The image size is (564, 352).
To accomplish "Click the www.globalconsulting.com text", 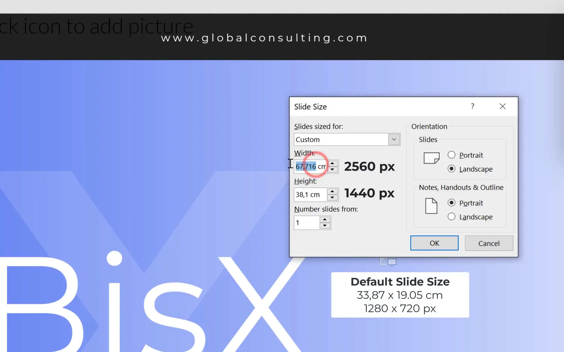I will [x=264, y=37].
